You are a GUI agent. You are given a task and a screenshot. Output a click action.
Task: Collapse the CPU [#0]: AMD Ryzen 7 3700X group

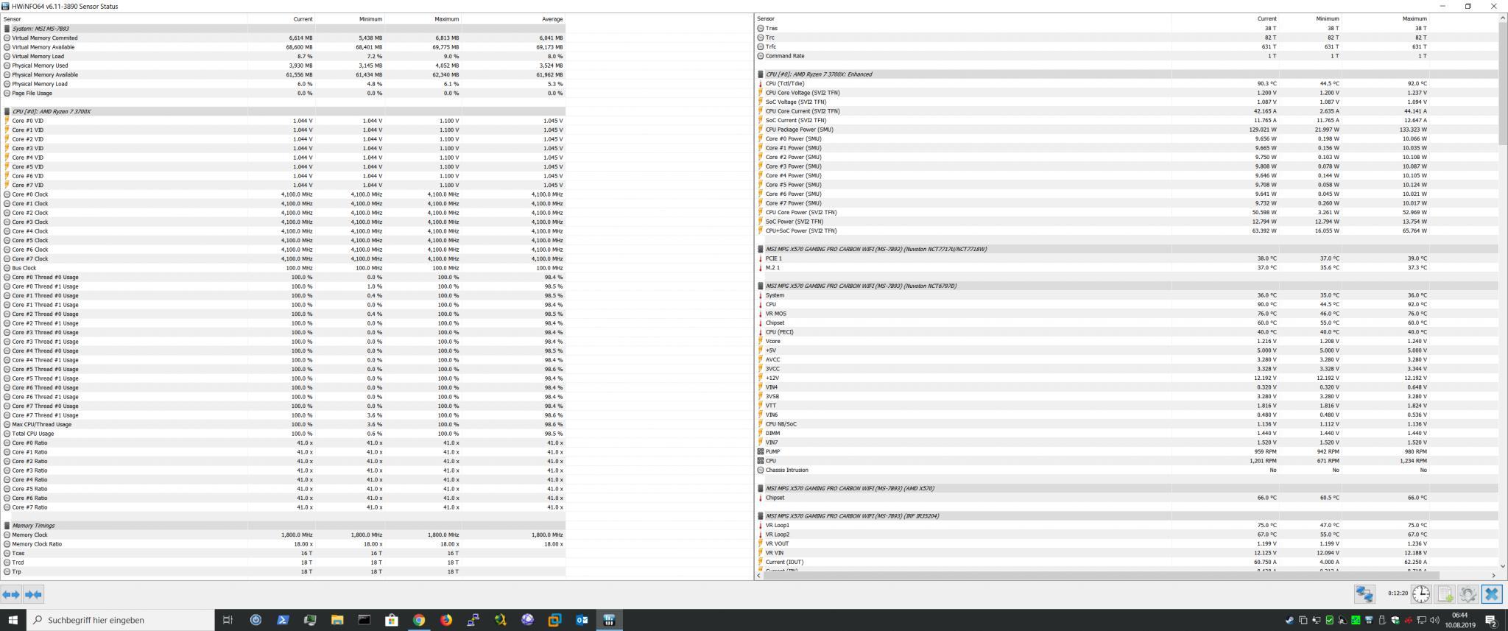pos(283,111)
